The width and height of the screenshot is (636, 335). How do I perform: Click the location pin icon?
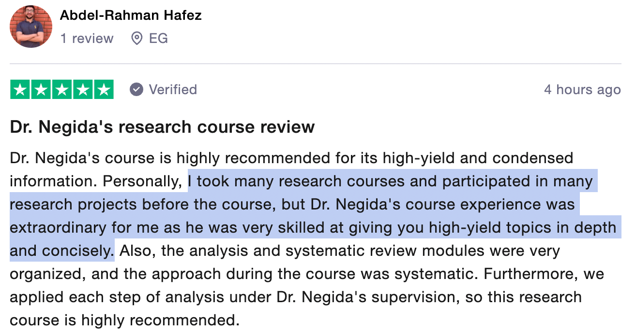coord(137,39)
